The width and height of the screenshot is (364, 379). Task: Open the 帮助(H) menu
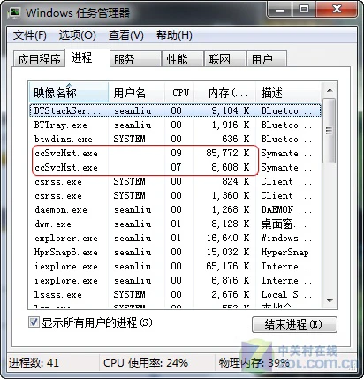[x=174, y=35]
